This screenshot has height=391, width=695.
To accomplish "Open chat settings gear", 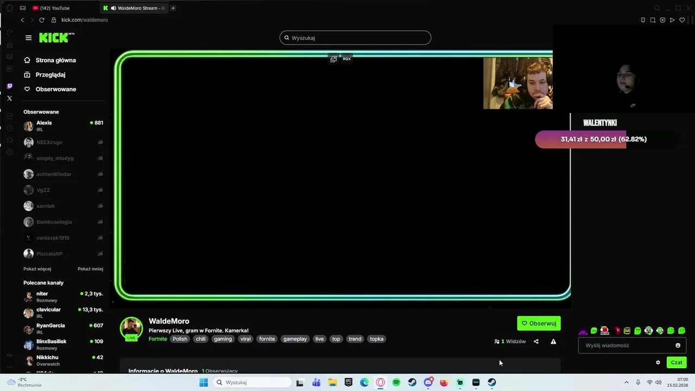I will coord(658,362).
